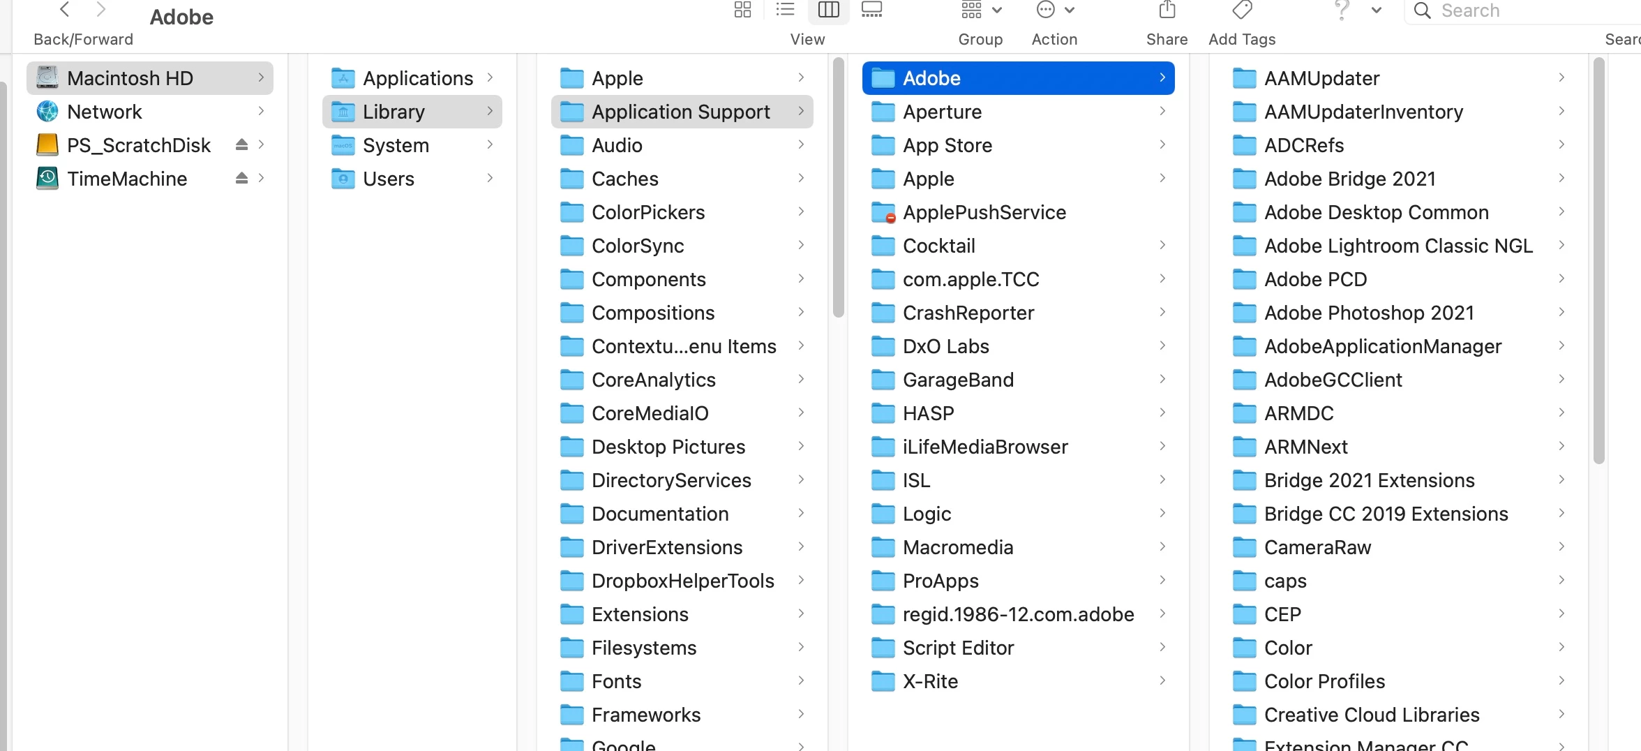Select the Network globe icon
Screen dimensions: 1641x751
47,111
